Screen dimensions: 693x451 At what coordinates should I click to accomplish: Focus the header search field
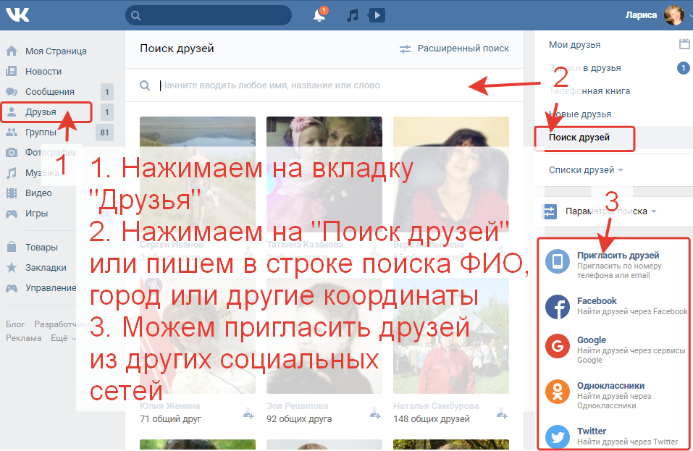pos(209,15)
